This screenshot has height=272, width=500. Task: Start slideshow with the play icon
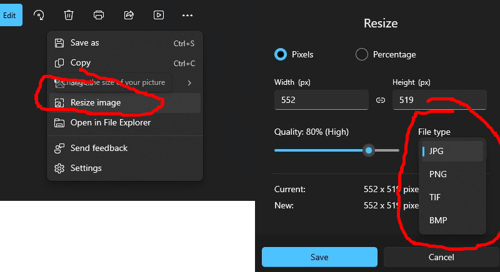[x=159, y=15]
